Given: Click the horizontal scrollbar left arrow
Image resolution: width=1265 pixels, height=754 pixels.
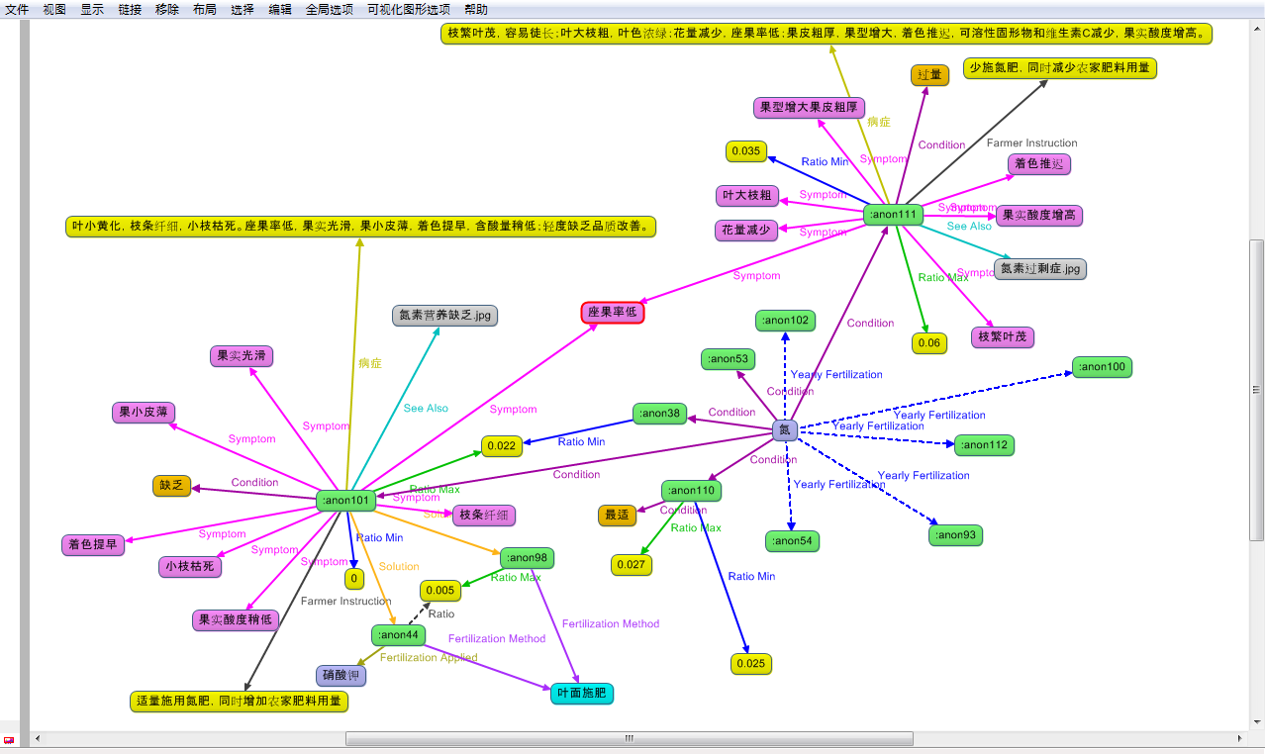Looking at the screenshot, I should click(x=39, y=738).
